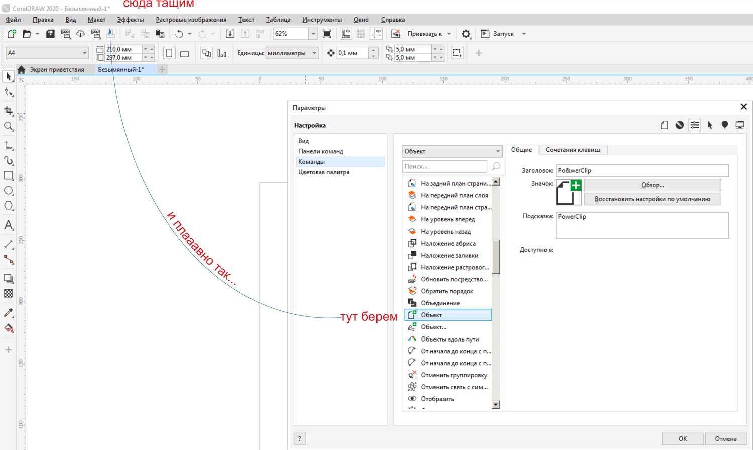Select the Interactive Fill bucket tool
Image resolution: width=753 pixels, height=450 pixels.
[8, 328]
